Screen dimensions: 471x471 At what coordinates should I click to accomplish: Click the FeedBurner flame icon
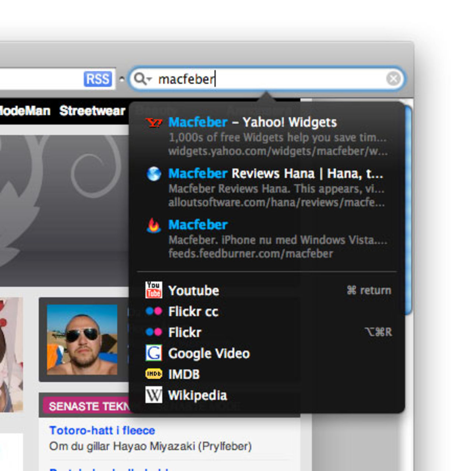[x=153, y=225]
